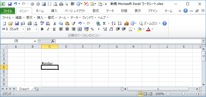Viewport: 206px width, 97px height.
Task: Increase indent of cell content
Action: pyautogui.click(x=124, y=29)
